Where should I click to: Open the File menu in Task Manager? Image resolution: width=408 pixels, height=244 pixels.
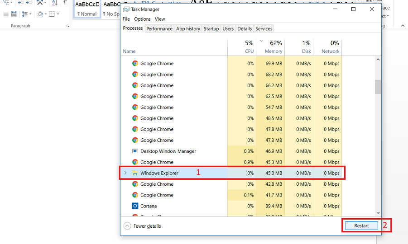126,19
